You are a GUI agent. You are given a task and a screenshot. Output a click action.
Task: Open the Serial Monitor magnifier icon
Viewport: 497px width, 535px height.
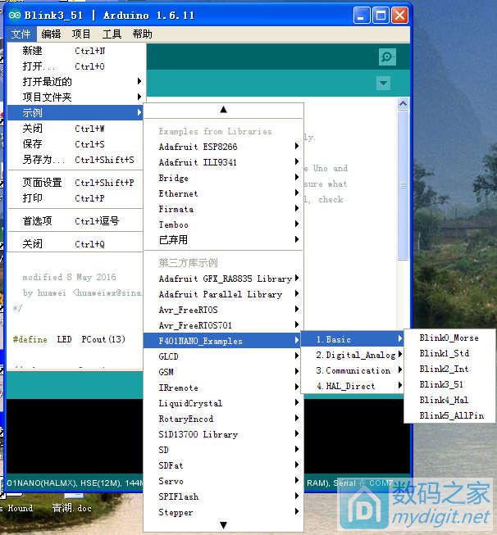[387, 57]
